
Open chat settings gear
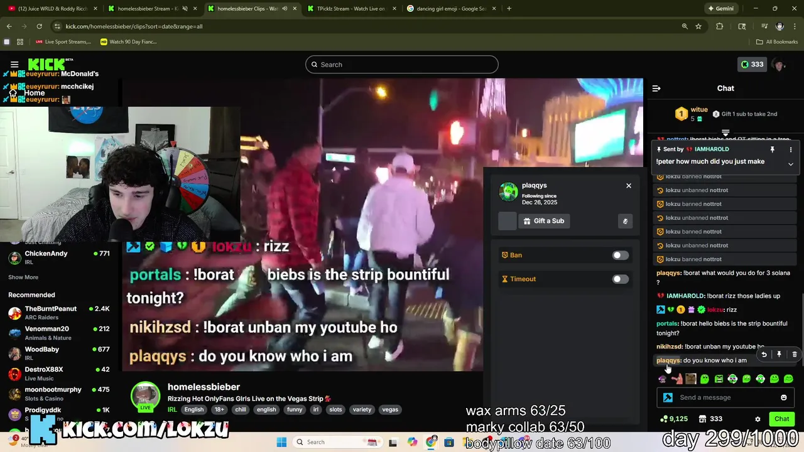[x=758, y=419]
